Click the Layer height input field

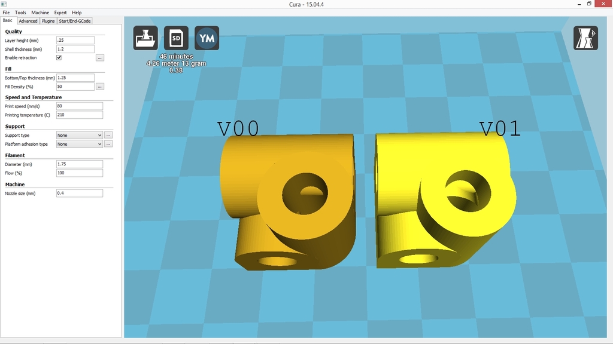[75, 41]
